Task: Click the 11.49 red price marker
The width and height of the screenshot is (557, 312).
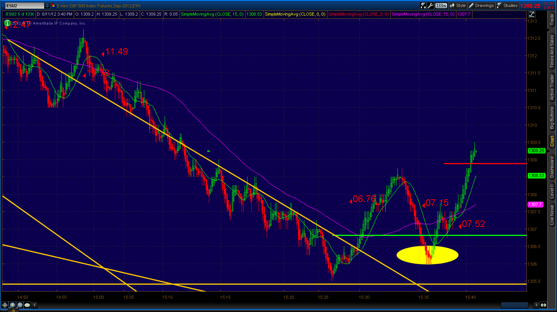Action: pos(115,51)
